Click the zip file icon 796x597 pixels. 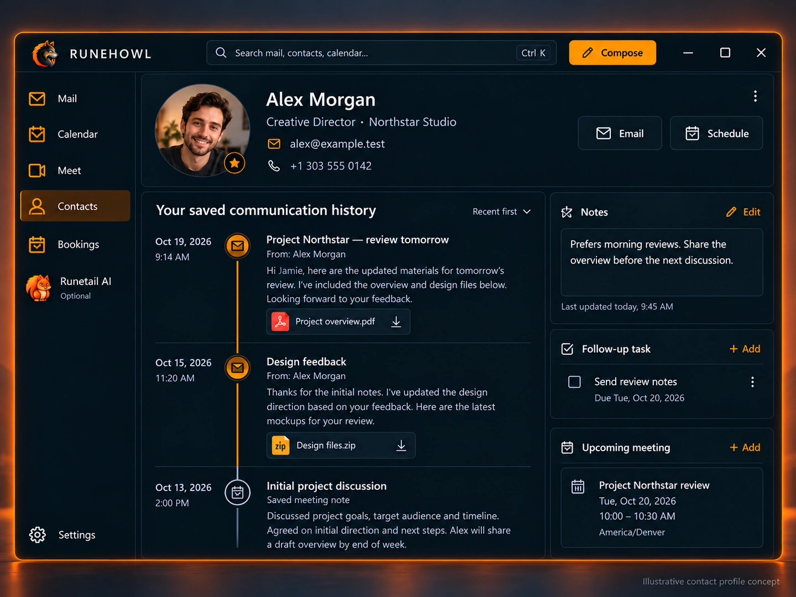[x=281, y=446]
